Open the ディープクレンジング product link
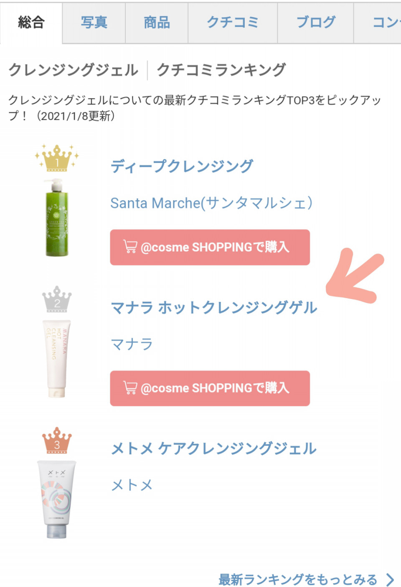401x587 pixels. 182,166
